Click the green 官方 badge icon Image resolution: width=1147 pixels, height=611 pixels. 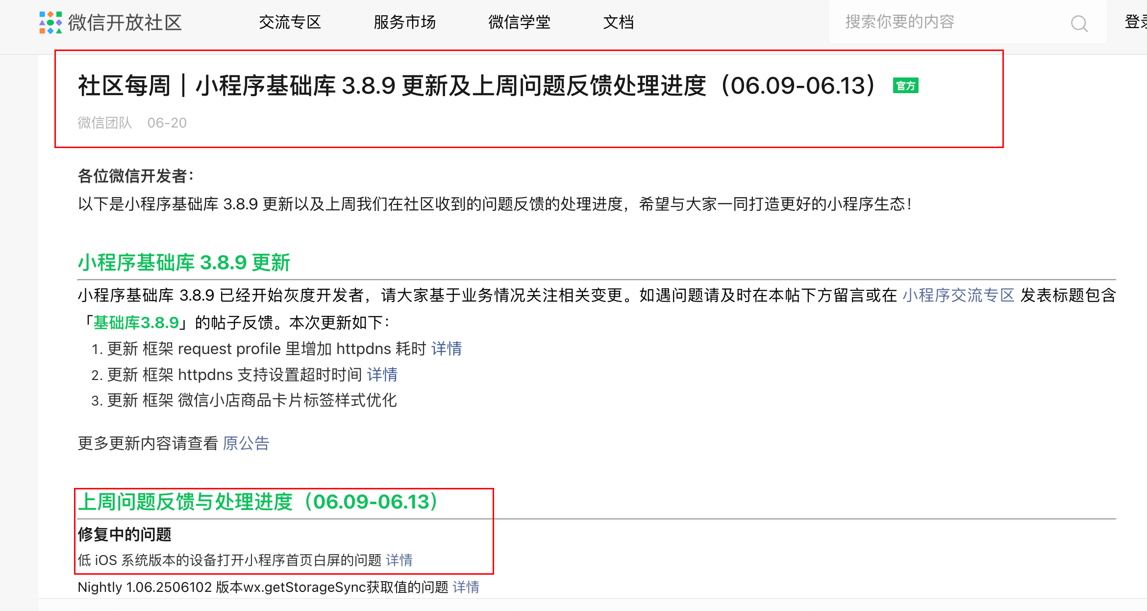(905, 86)
